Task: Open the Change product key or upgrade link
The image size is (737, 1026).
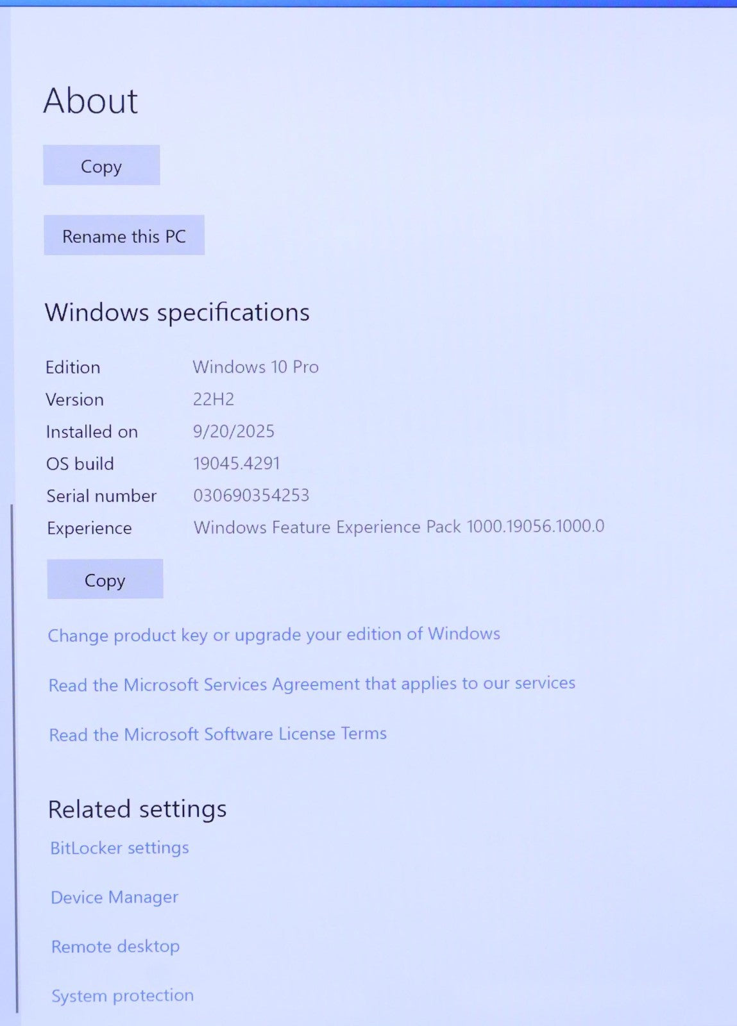Action: click(x=274, y=635)
